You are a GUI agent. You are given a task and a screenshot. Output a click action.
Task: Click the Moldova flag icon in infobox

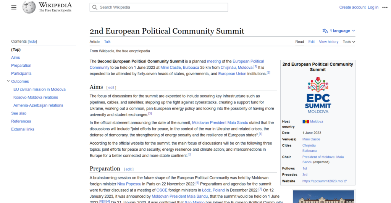point(305,122)
